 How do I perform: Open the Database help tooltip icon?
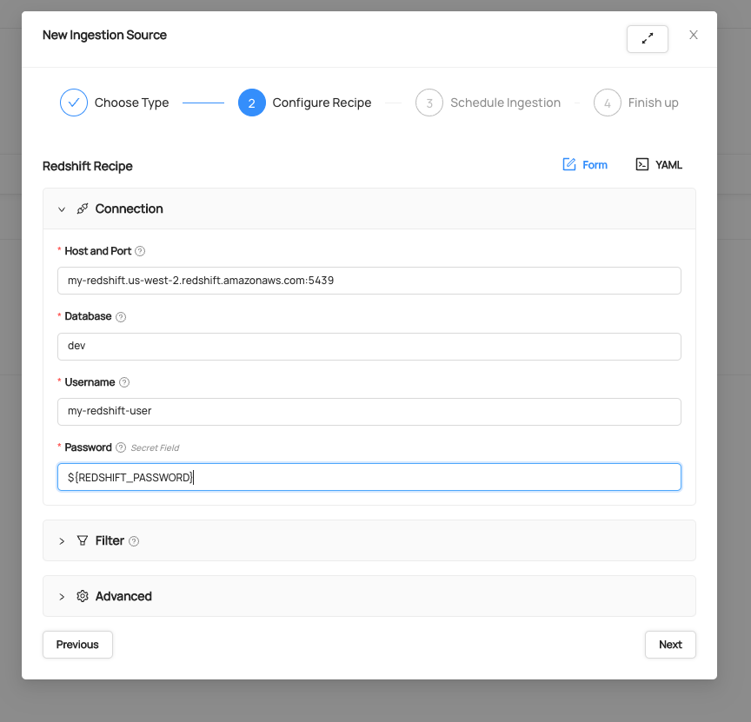pyautogui.click(x=121, y=316)
